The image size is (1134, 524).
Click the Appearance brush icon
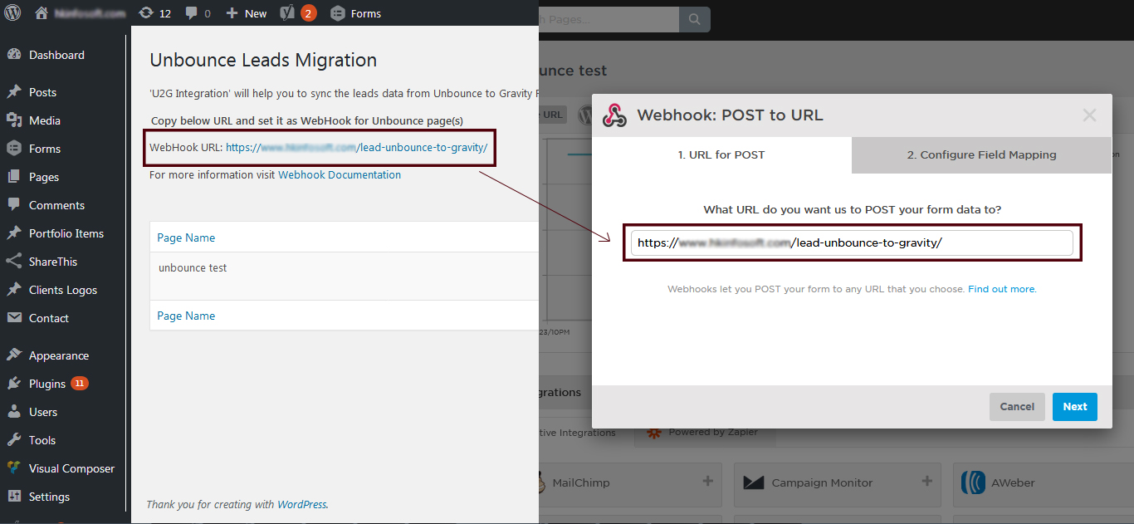(14, 355)
